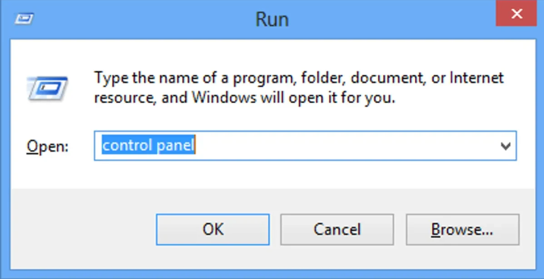Open file picker via the Browse... button
Screen dimensions: 544x279
463,230
